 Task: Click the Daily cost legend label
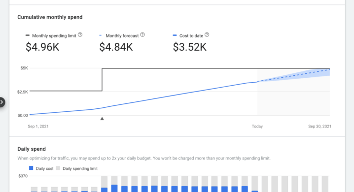click(44, 168)
